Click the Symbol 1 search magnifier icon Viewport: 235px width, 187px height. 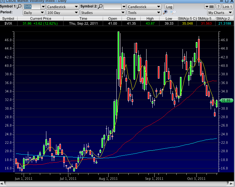[x=20, y=6]
